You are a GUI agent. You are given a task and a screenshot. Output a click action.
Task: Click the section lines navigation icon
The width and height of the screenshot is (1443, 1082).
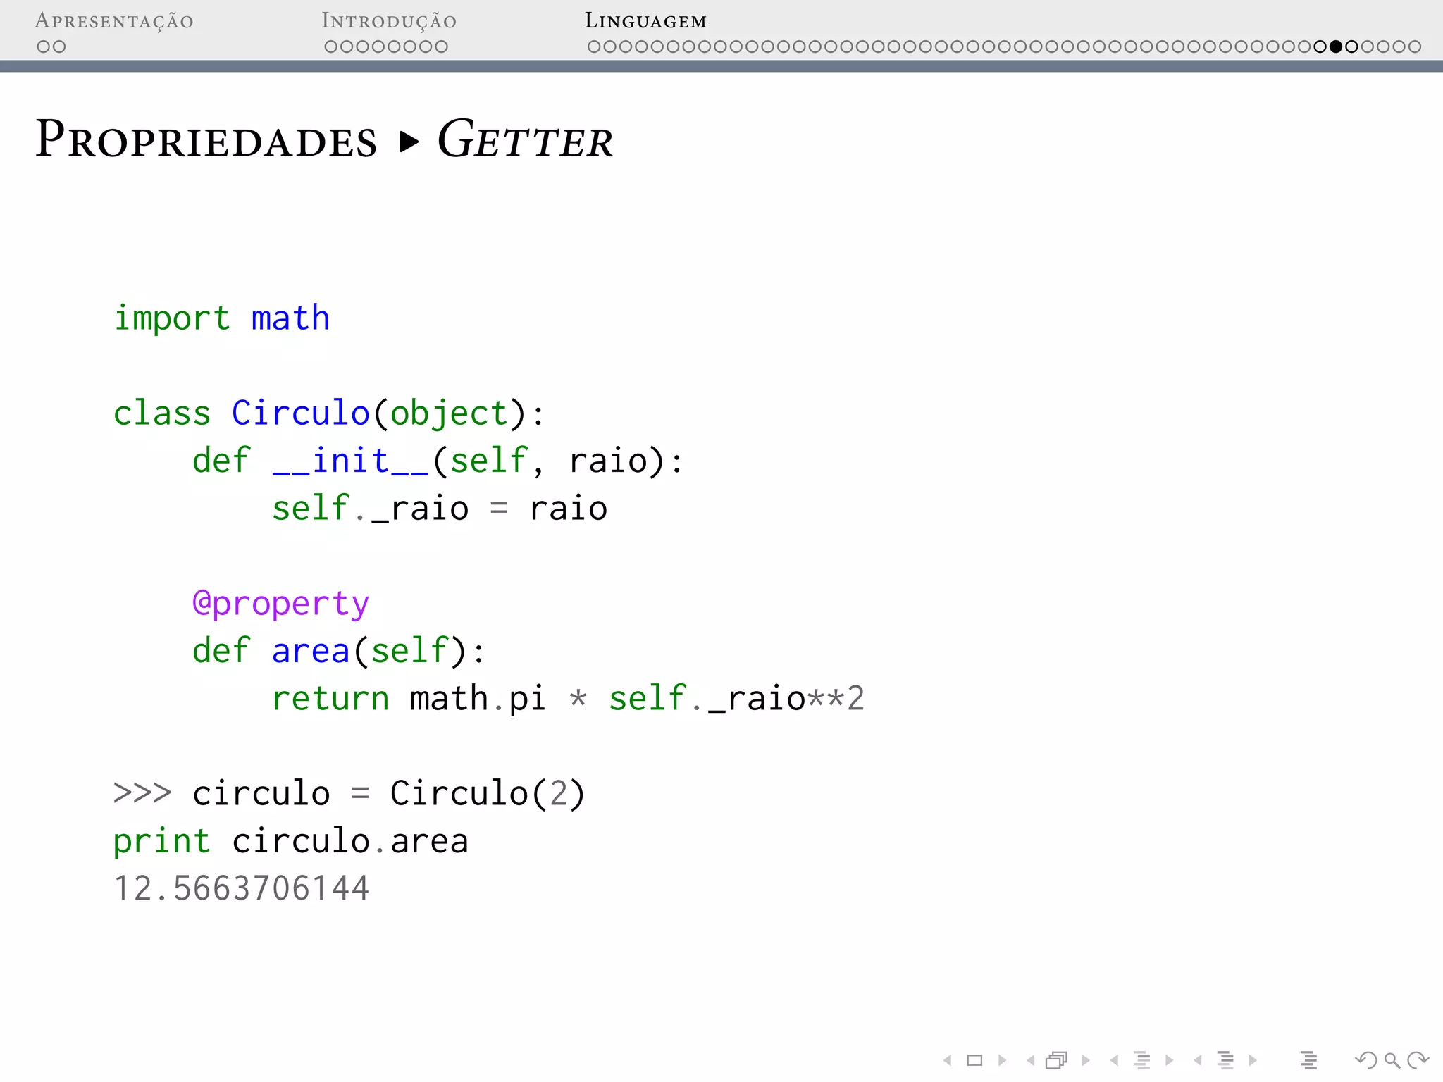1226,1060
